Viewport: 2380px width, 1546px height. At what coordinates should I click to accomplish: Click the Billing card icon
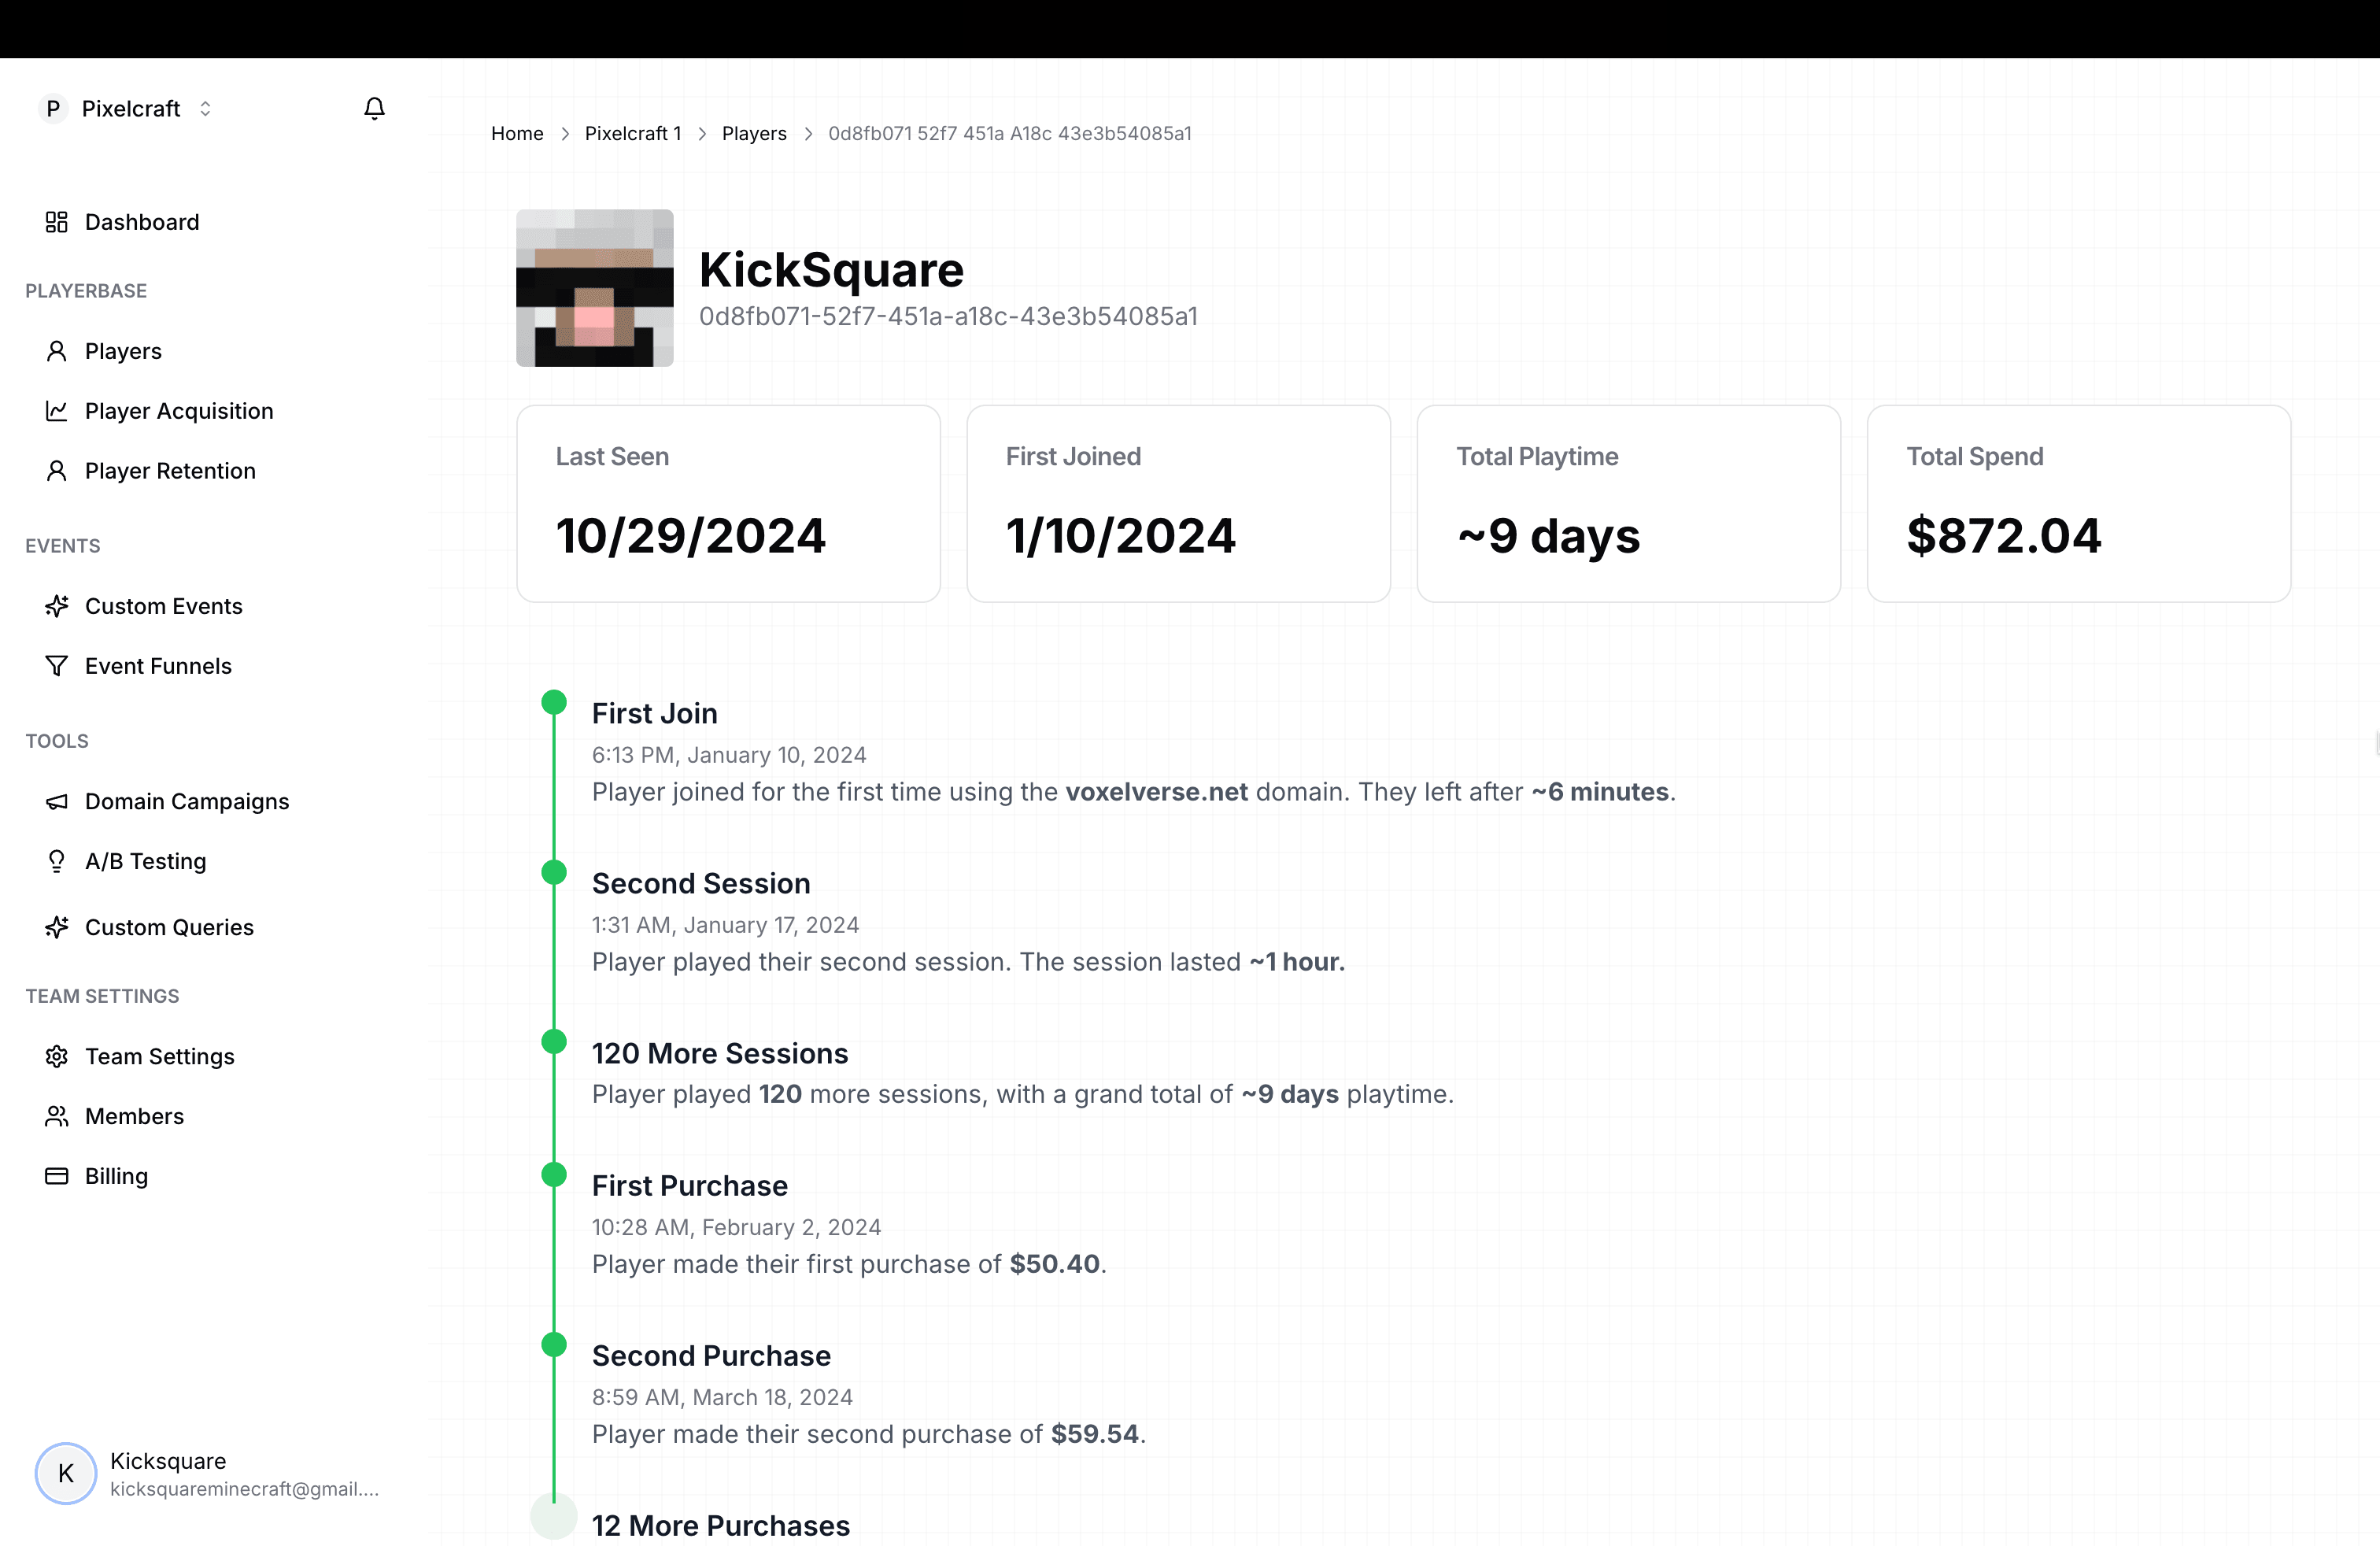pos(57,1176)
